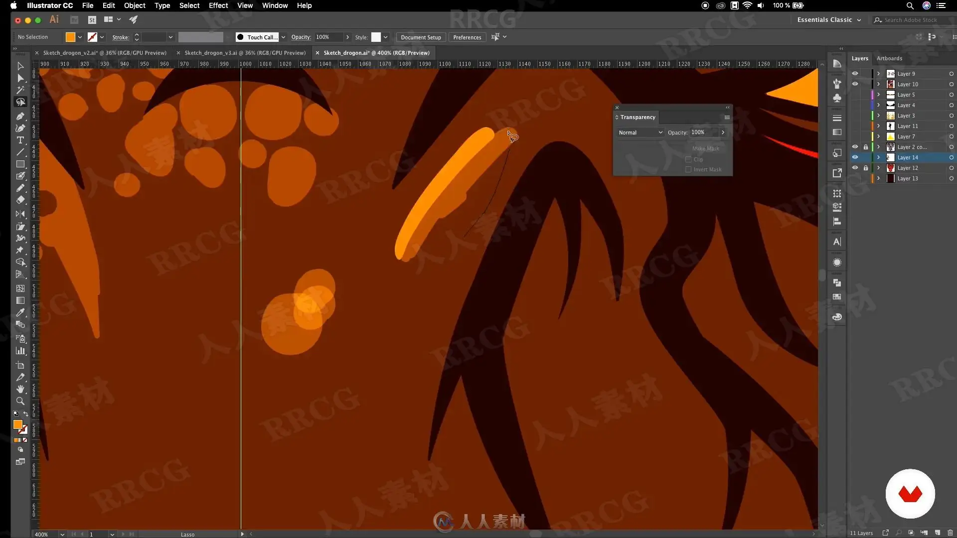Unlock Layer 12 lock icon
The image size is (957, 538).
[x=866, y=168]
